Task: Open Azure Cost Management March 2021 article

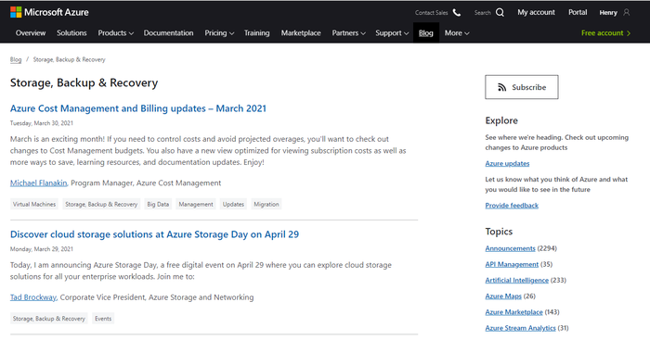Action: point(138,108)
